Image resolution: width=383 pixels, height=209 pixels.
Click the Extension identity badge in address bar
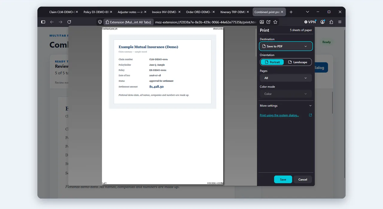click(x=128, y=22)
